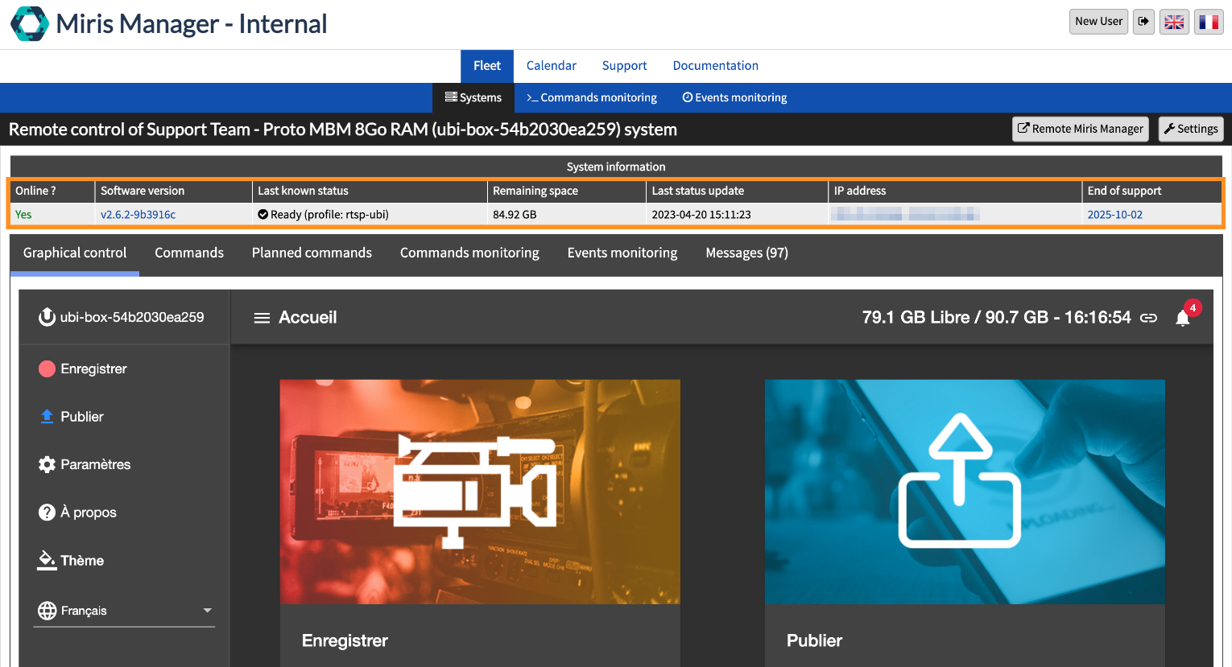Open the Settings button with wrench
Viewport: 1232px width, 667px height.
pyautogui.click(x=1191, y=129)
